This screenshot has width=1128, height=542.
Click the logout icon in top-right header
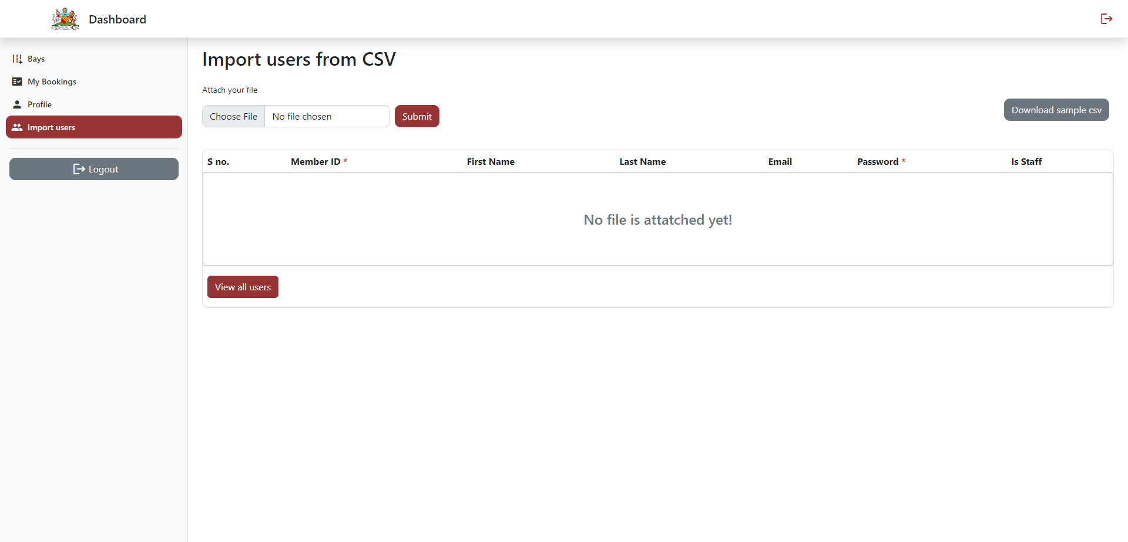(x=1106, y=19)
